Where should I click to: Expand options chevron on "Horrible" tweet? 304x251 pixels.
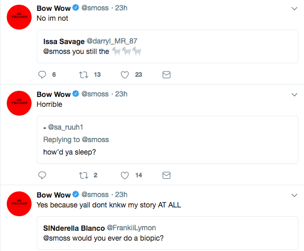tap(294, 95)
